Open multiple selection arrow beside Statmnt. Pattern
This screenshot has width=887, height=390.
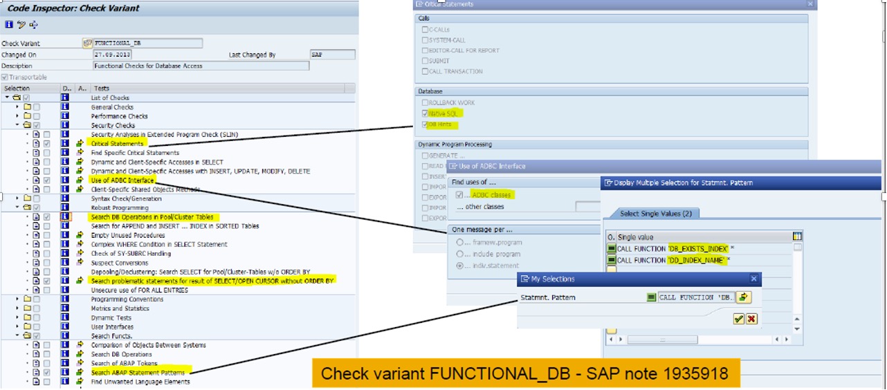(x=744, y=297)
